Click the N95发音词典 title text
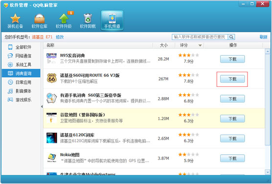272x184 pixels. 72,56
